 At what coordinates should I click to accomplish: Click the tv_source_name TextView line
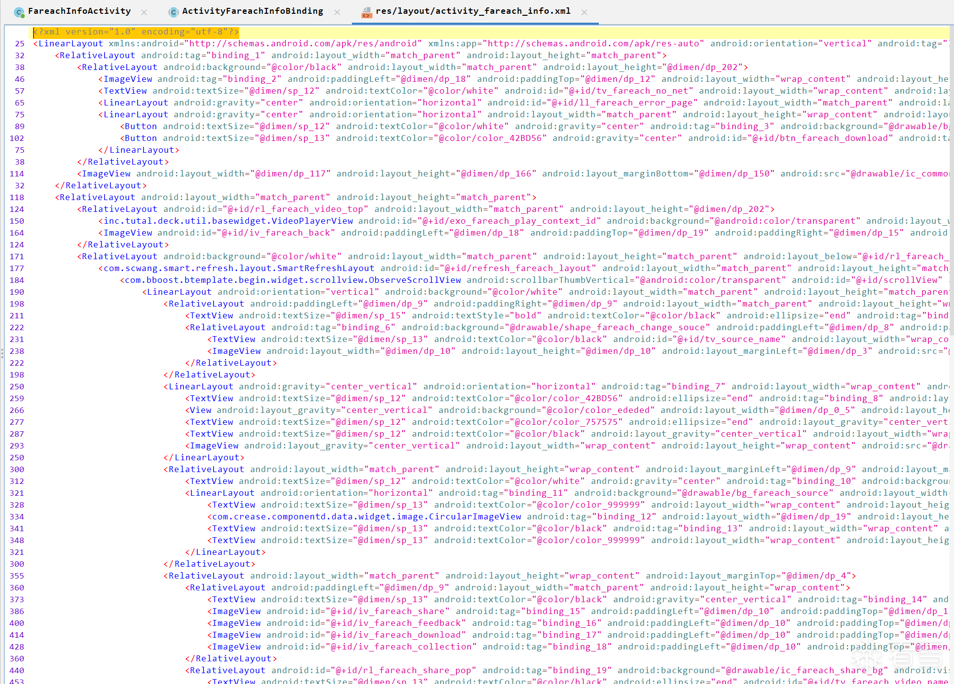[x=578, y=340]
